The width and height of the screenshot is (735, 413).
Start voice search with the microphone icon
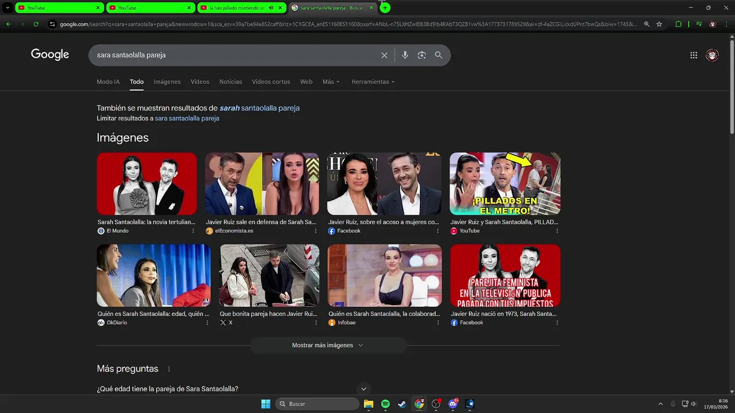coord(405,55)
